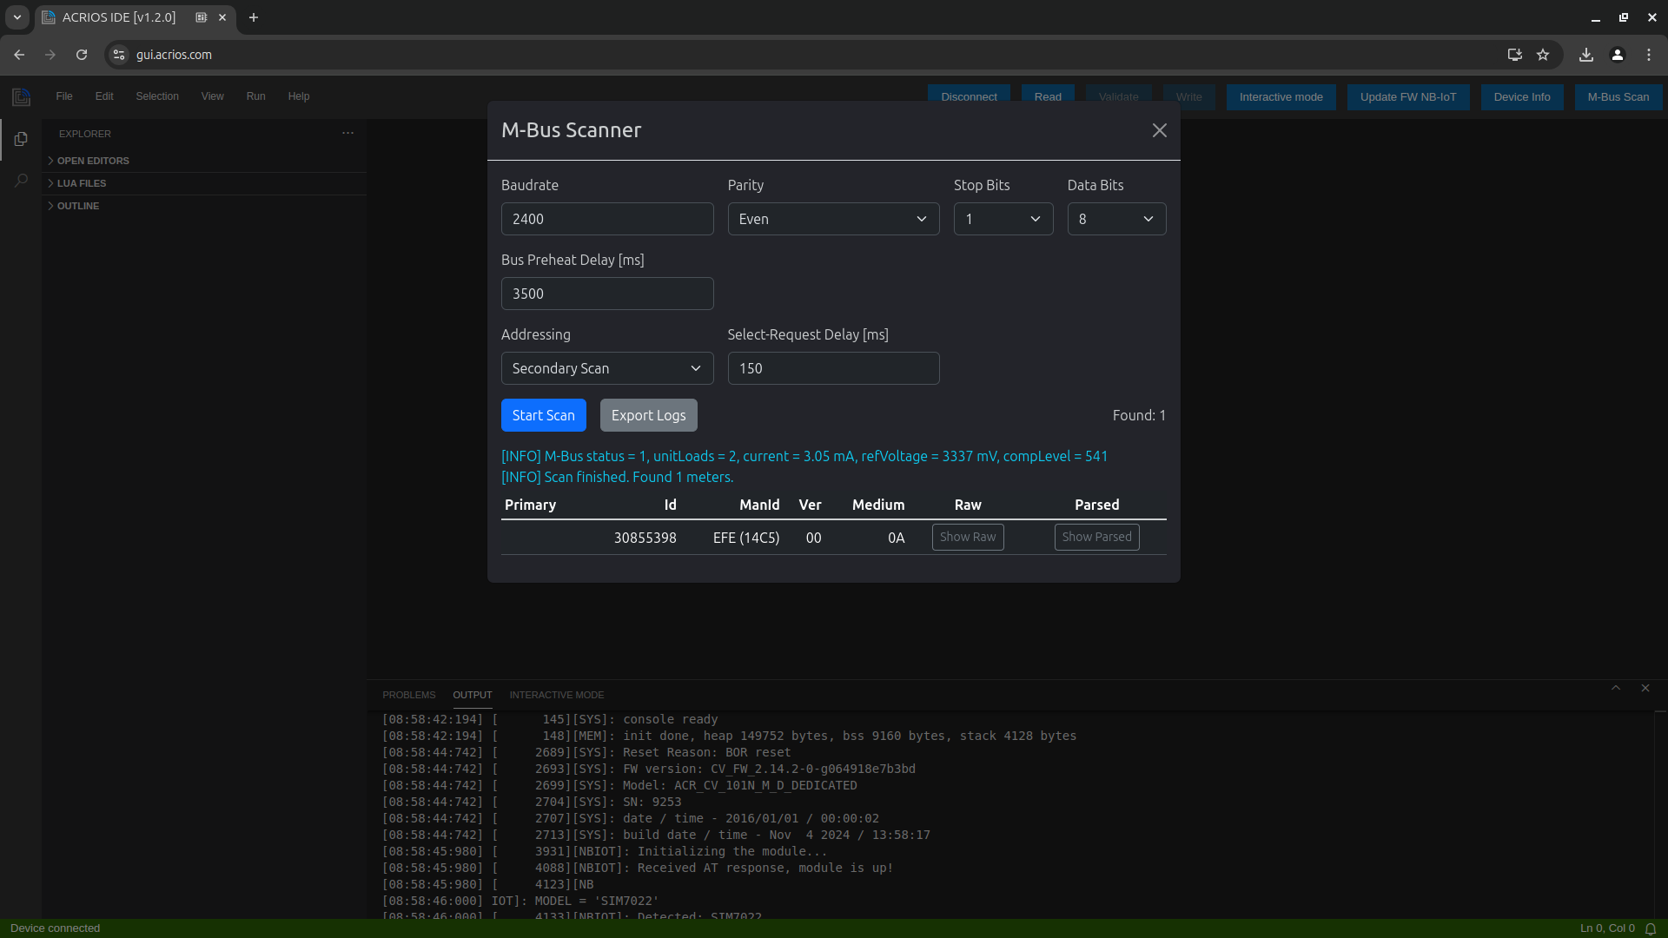This screenshot has height=938, width=1668.
Task: Click the Start Scan button
Action: click(x=543, y=414)
